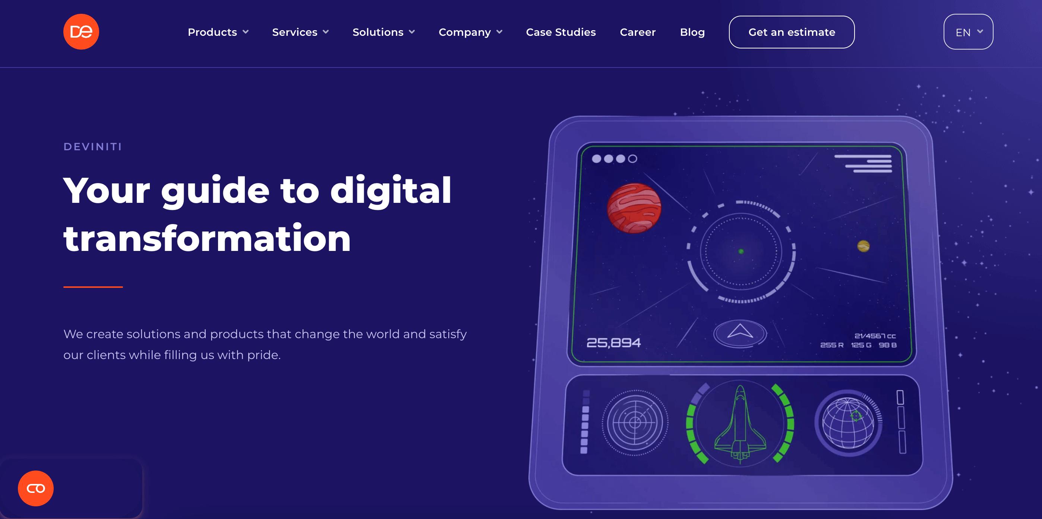Viewport: 1042px width, 519px height.
Task: Click the Deviniti logo icon
Action: tap(81, 31)
